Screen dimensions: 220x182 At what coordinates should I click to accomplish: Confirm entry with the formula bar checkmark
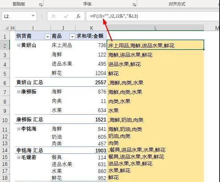(x=66, y=16)
